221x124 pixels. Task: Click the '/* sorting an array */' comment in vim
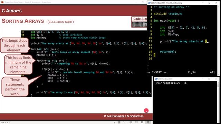point(171,7)
